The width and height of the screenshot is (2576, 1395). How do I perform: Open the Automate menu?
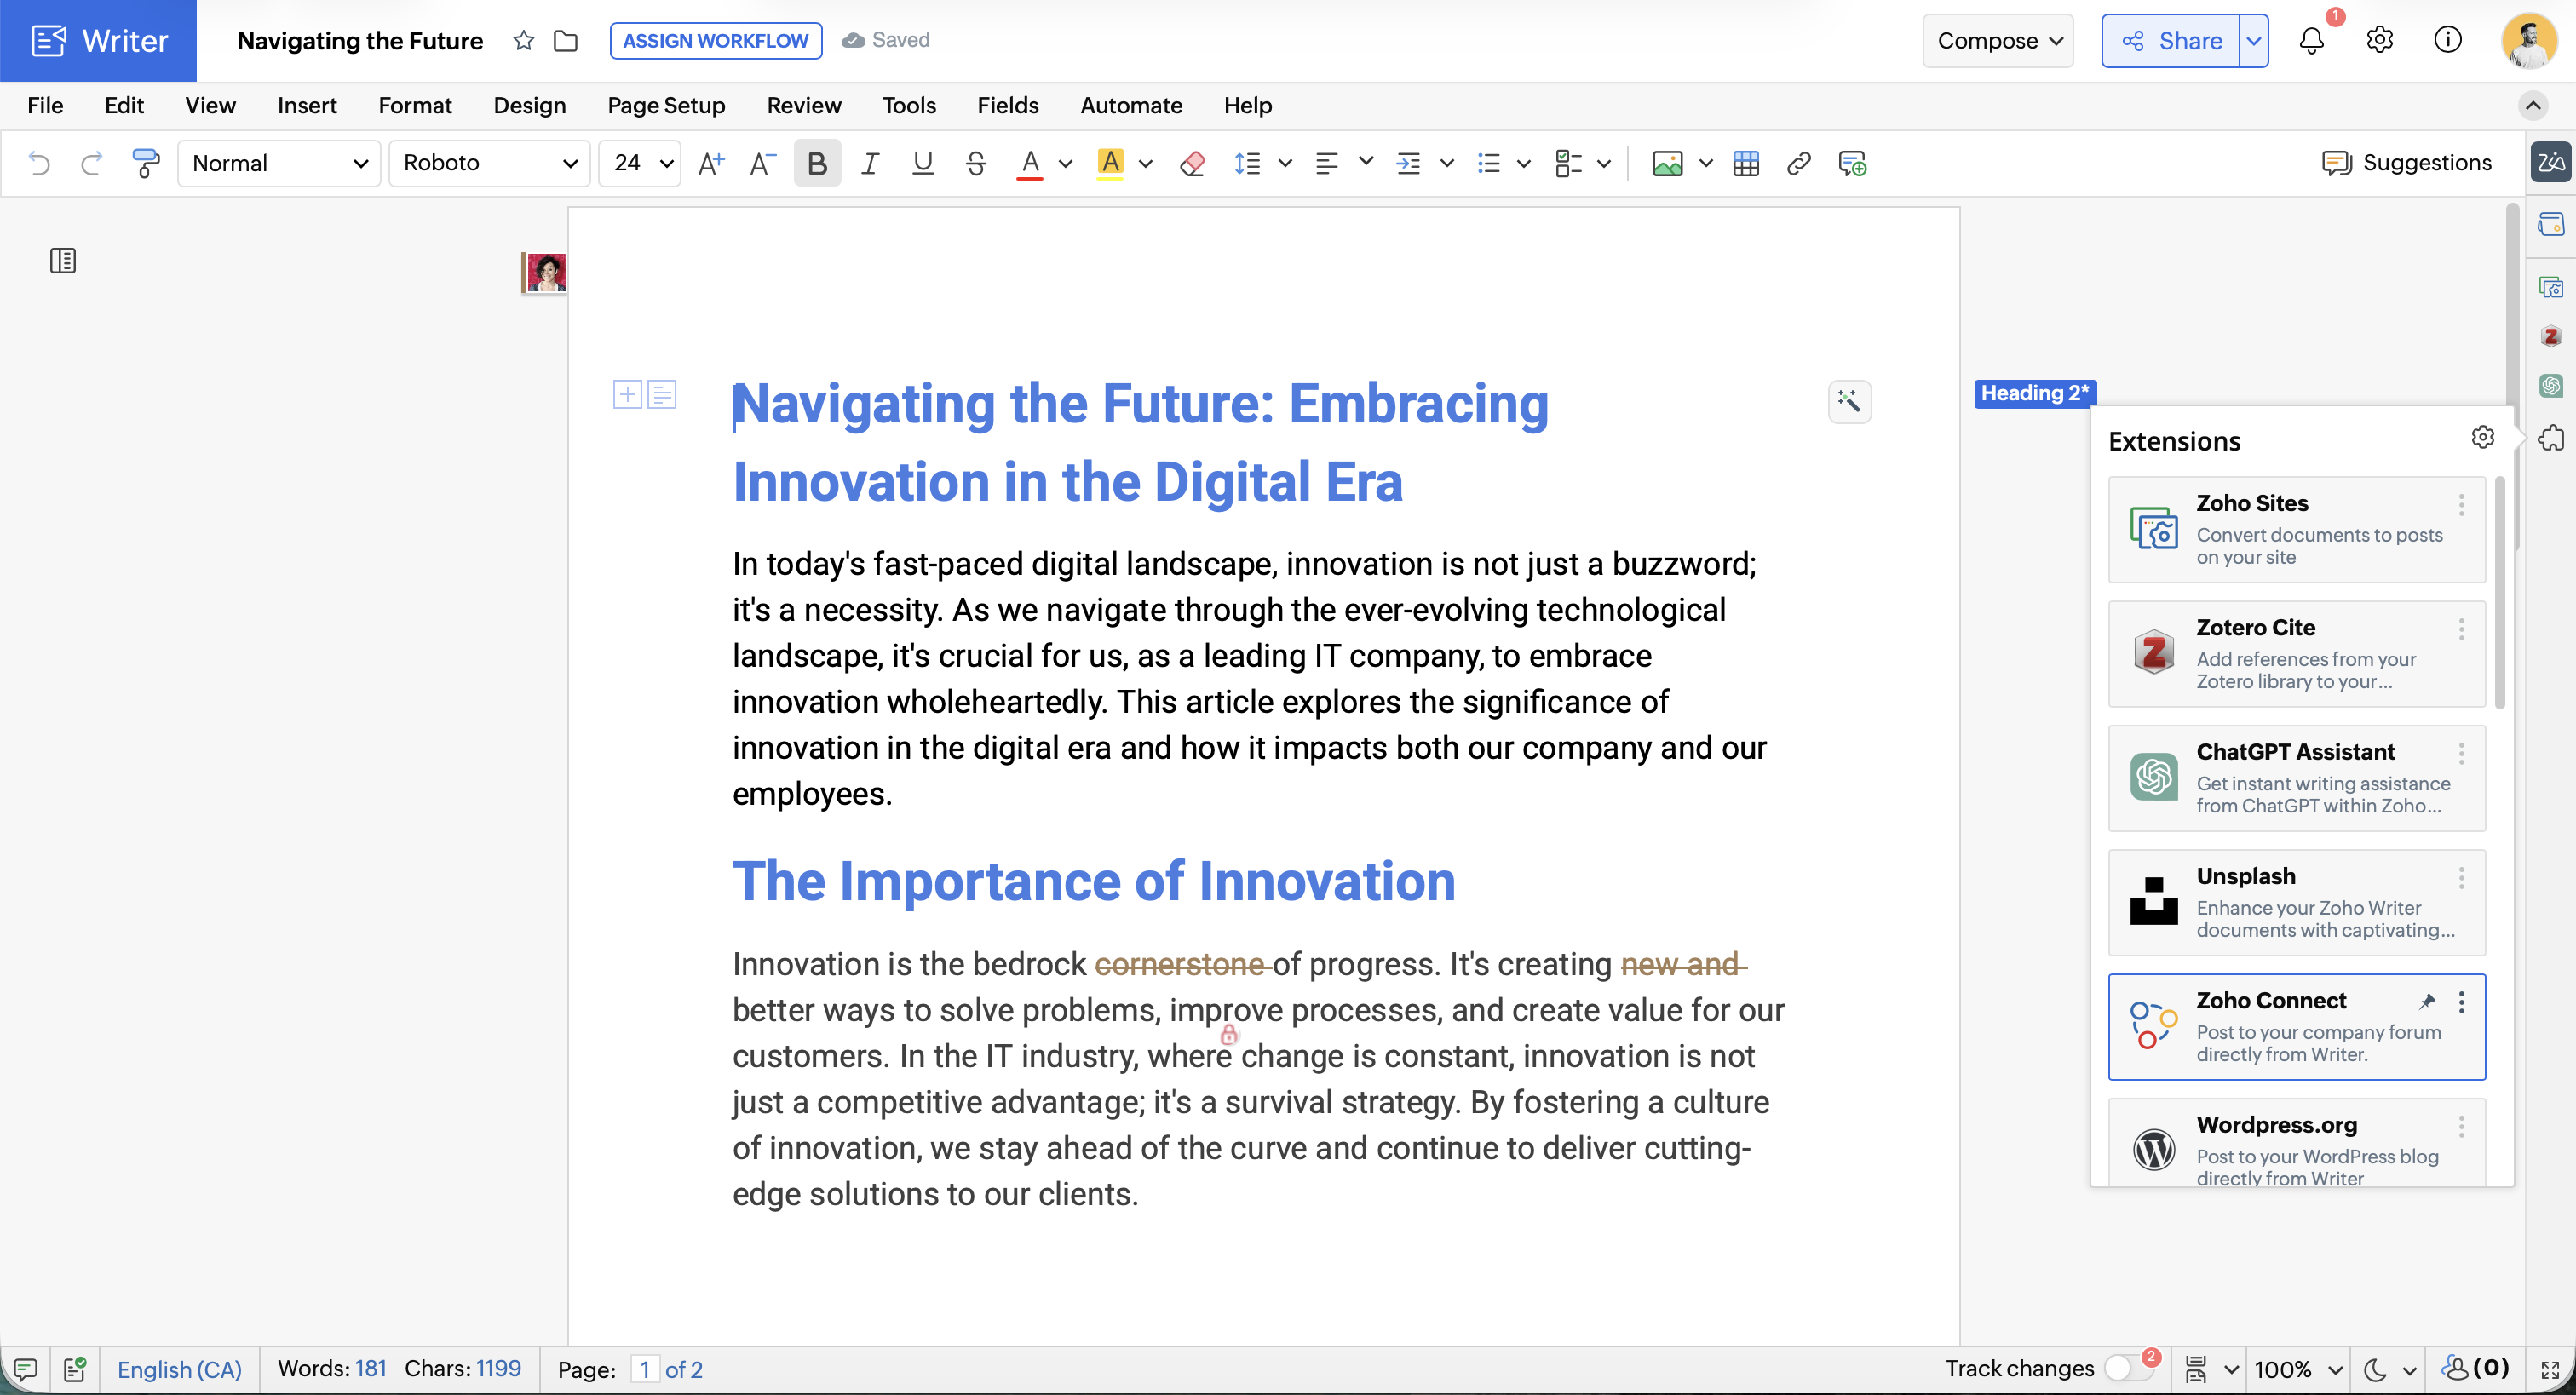coord(1131,105)
